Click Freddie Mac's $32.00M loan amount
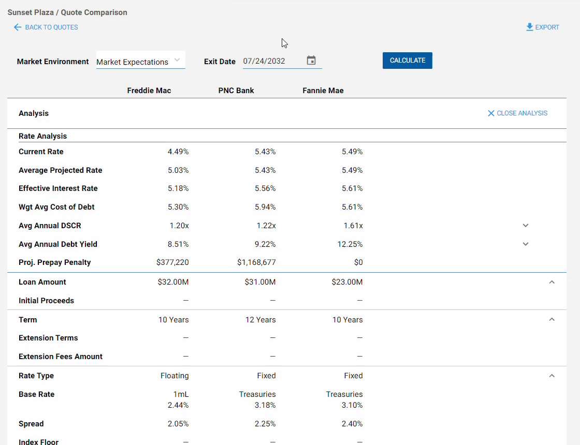The image size is (580, 445). (173, 282)
